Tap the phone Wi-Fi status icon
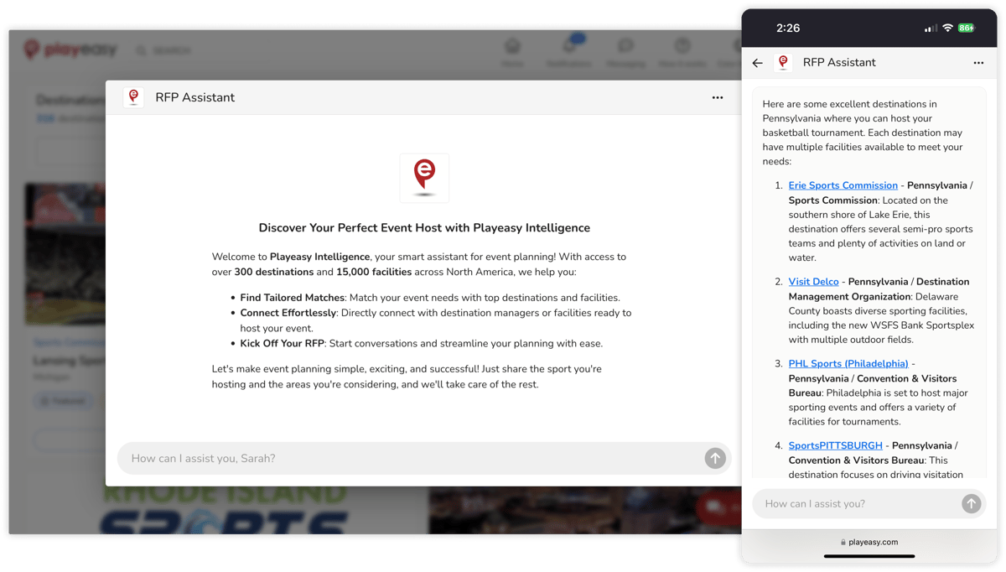 pos(947,28)
